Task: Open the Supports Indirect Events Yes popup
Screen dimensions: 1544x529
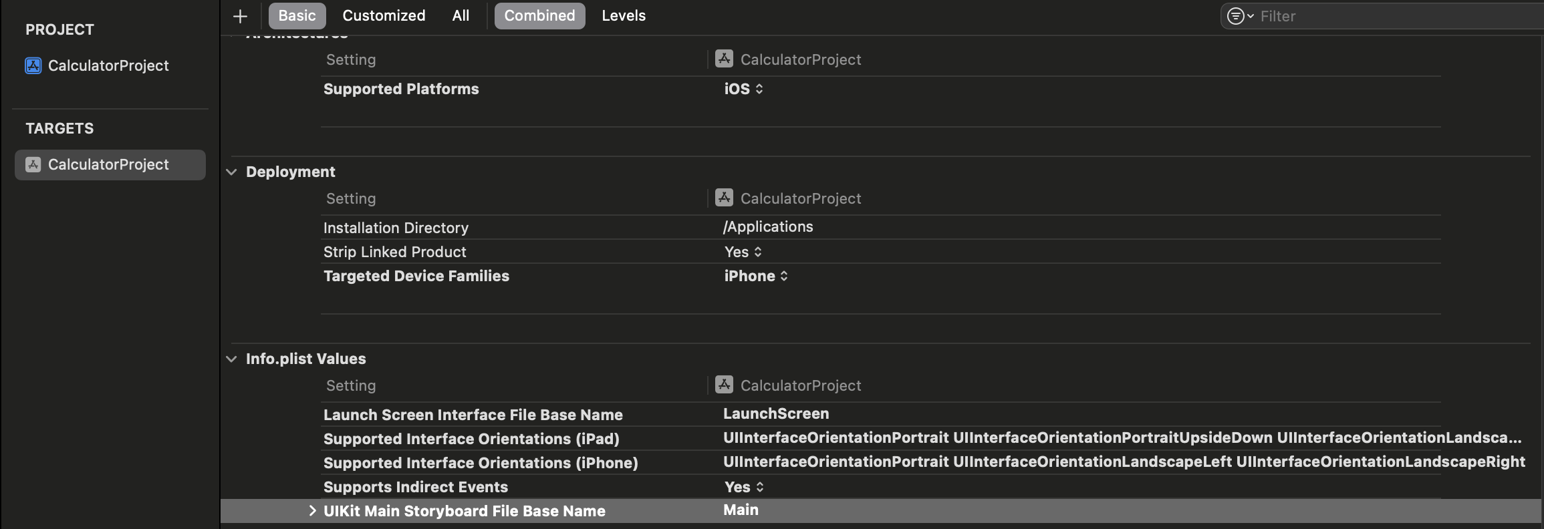Action: [x=744, y=487]
